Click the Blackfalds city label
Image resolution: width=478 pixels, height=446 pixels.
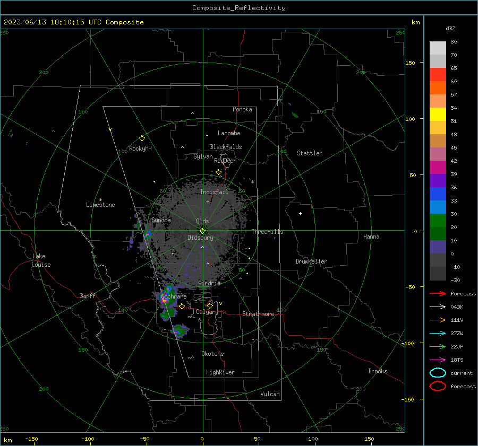[226, 147]
